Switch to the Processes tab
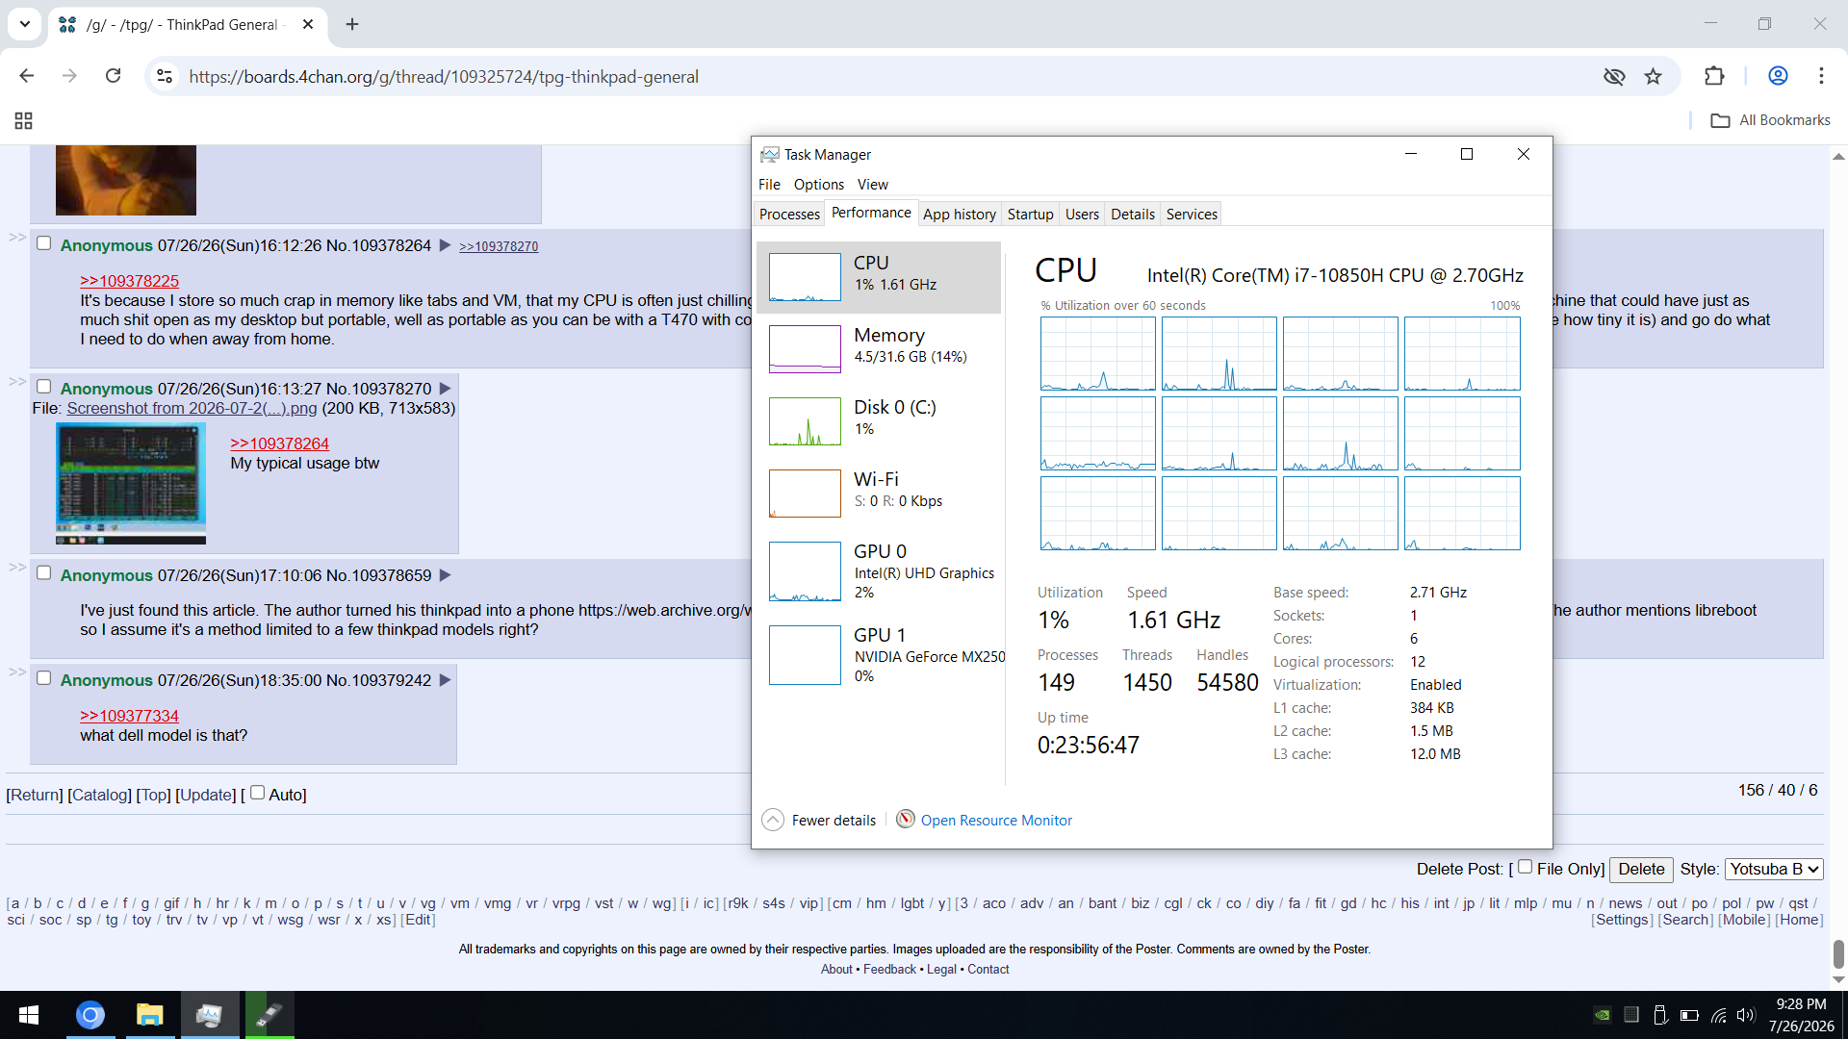Viewport: 1848px width, 1039px height. 789,214
